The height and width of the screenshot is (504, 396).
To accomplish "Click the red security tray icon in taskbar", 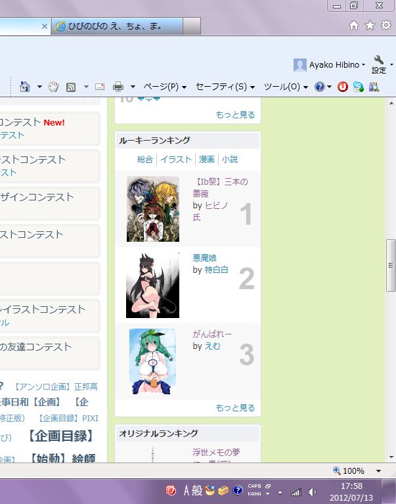I will [171, 490].
